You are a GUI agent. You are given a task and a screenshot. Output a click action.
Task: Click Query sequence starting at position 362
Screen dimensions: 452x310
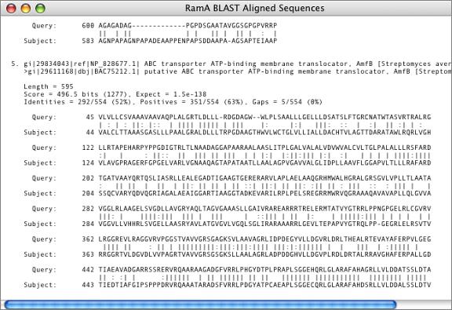264,239
